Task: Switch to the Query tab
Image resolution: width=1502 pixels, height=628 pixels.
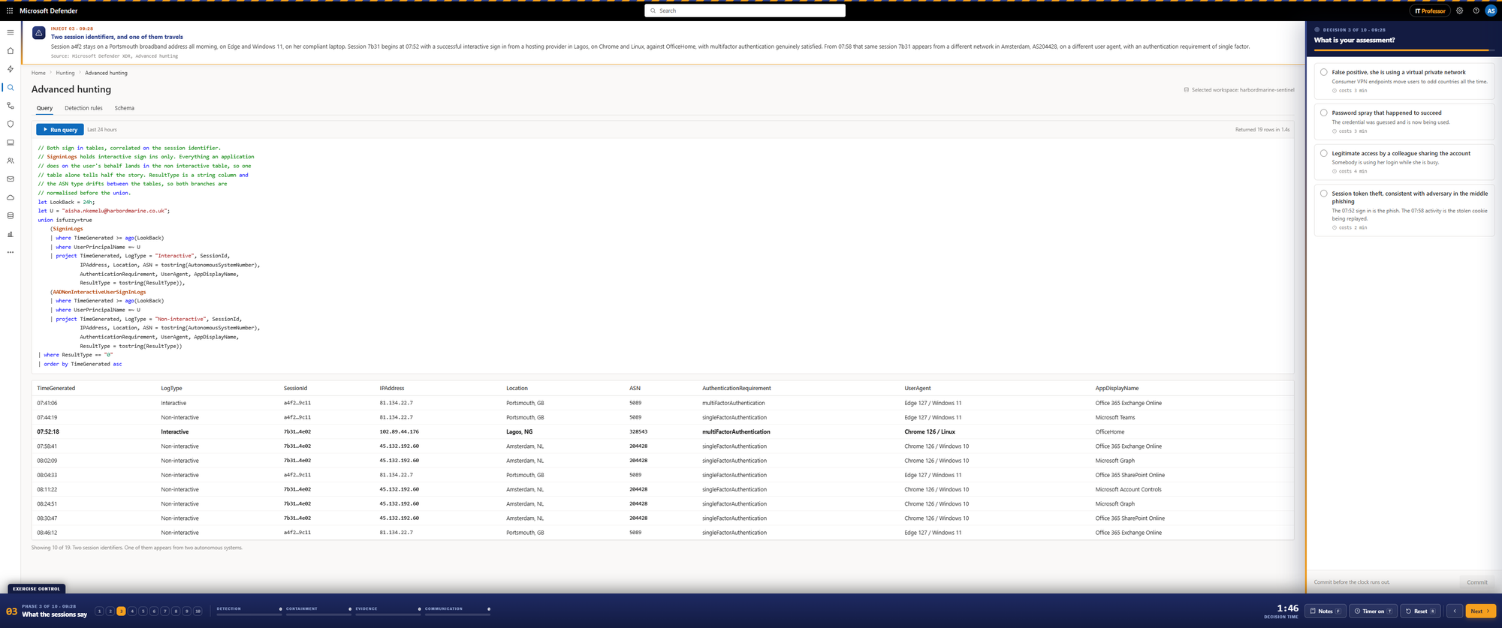Action: click(x=44, y=108)
